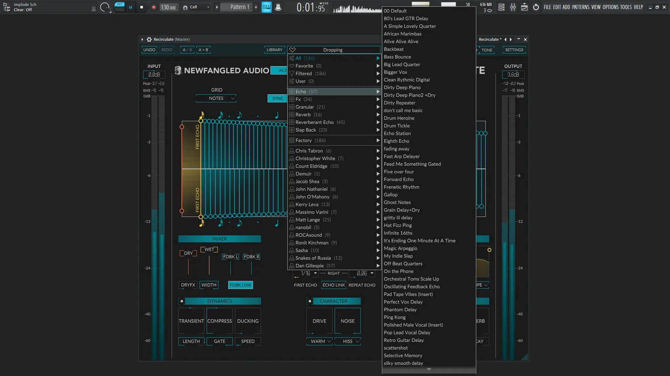Image resolution: width=670 pixels, height=376 pixels.
Task: Click the undo history circular arrow icon
Action: pos(536,7)
